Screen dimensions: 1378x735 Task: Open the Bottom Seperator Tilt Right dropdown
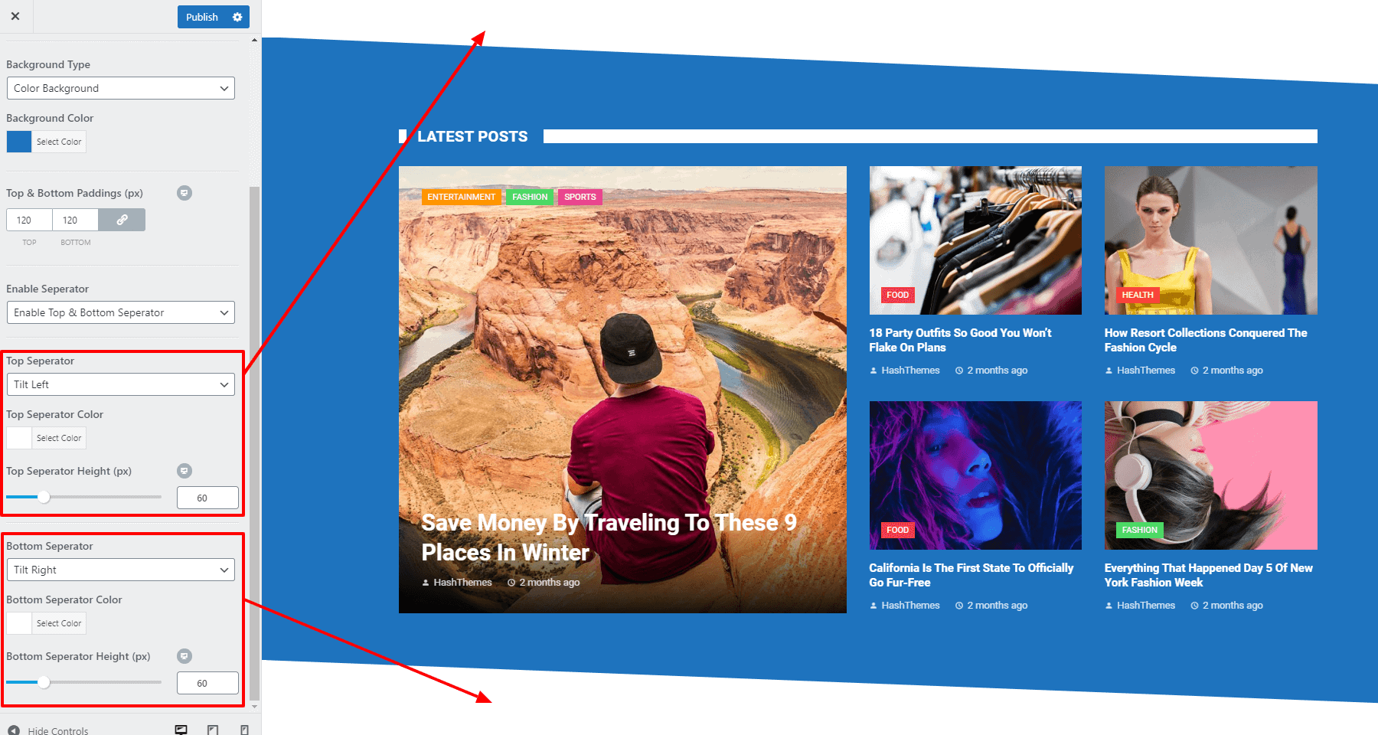(120, 570)
